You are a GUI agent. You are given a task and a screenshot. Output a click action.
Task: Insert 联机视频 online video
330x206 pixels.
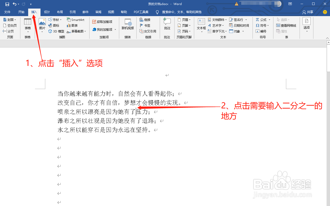pos(128,24)
